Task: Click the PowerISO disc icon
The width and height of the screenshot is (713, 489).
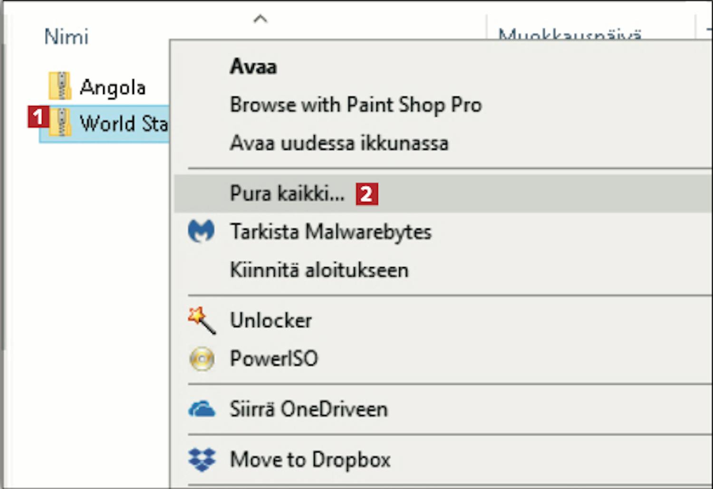Action: coord(202,359)
